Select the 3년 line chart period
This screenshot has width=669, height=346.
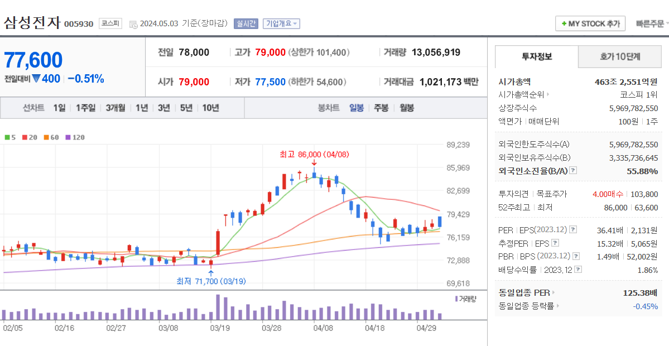[164, 108]
